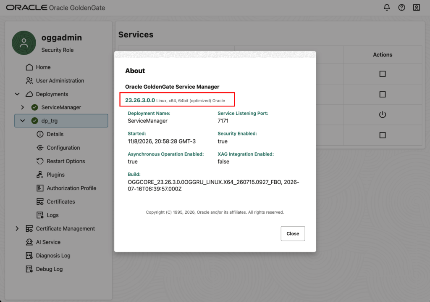The image size is (430, 302).
Task: Click the OGGCORE build string
Action: tap(213, 185)
